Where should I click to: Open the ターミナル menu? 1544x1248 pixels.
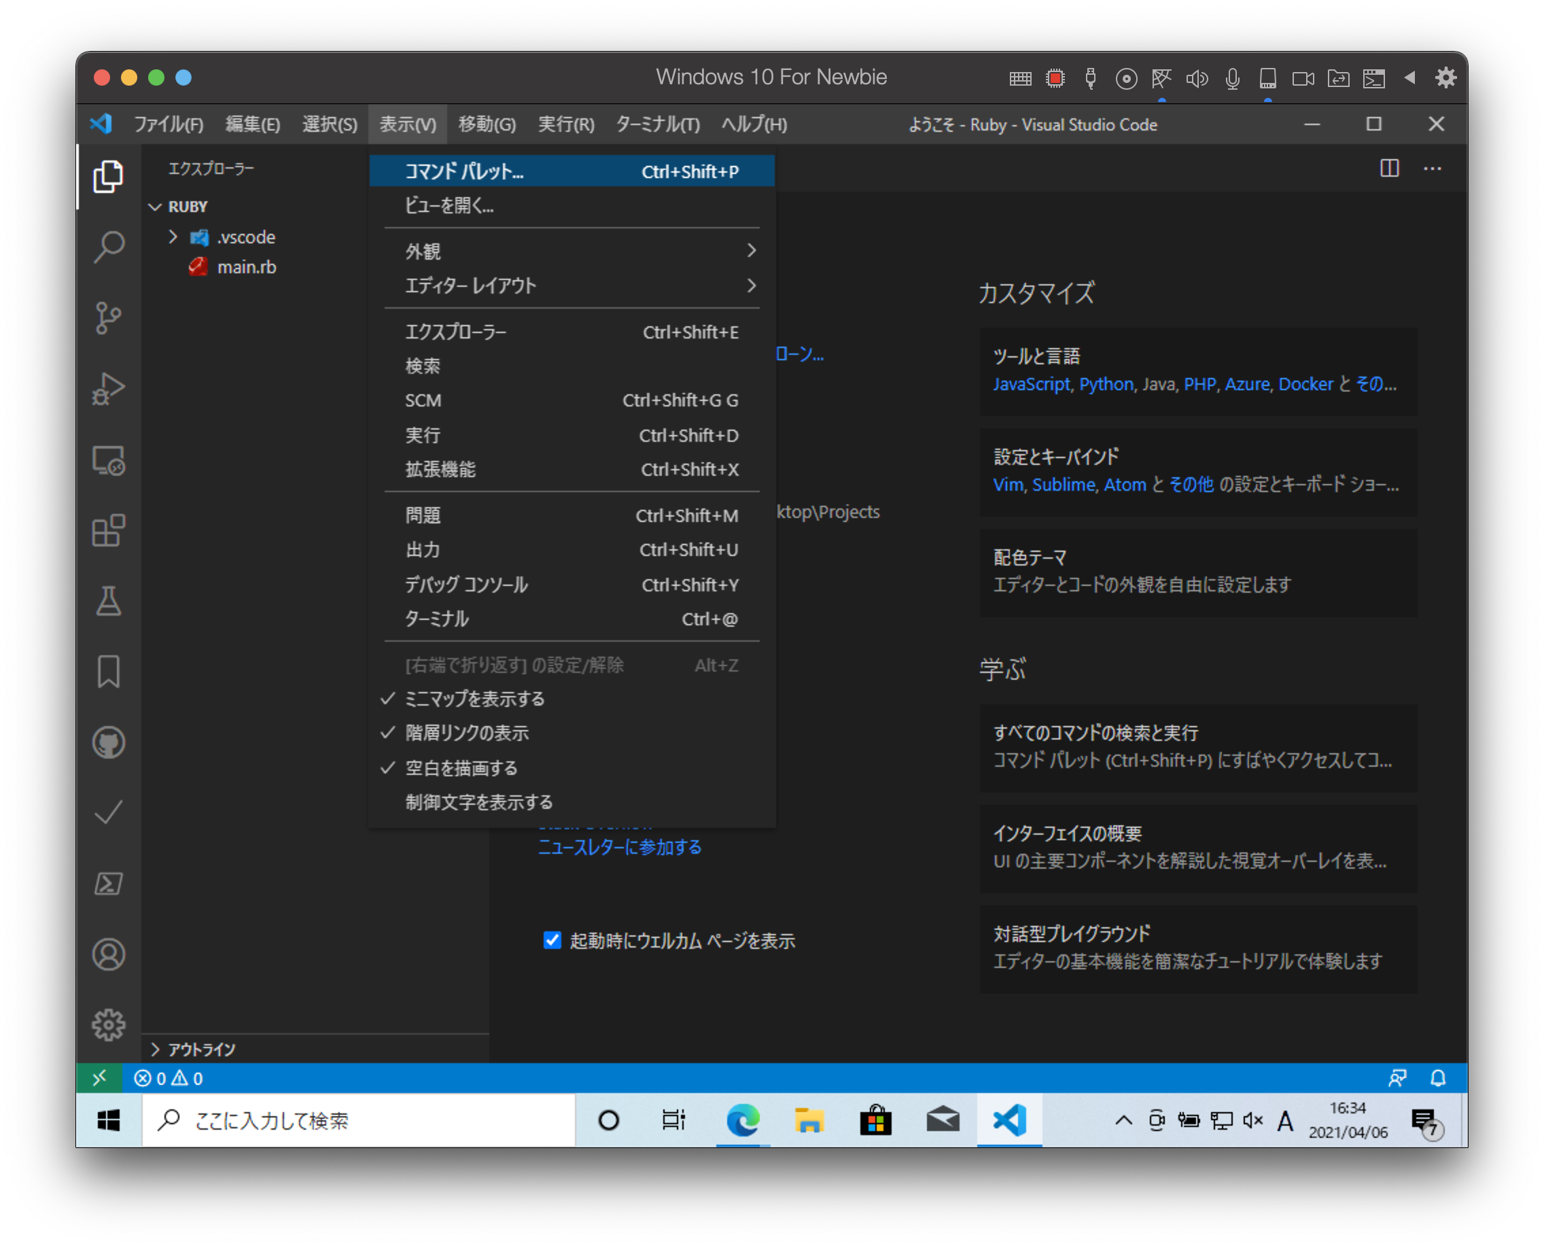coord(656,124)
